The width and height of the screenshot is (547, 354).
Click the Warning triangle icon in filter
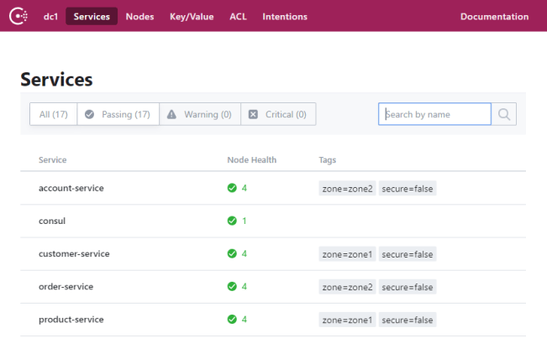(171, 114)
